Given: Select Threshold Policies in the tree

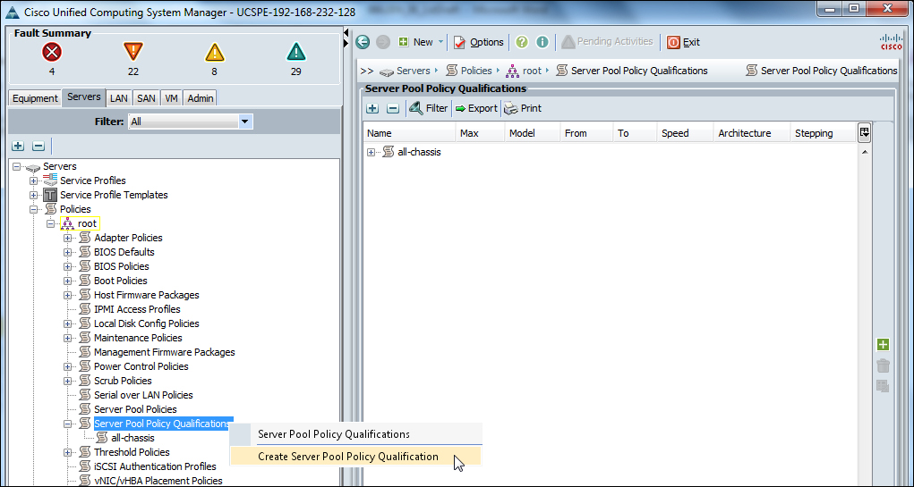Looking at the screenshot, I should [132, 452].
